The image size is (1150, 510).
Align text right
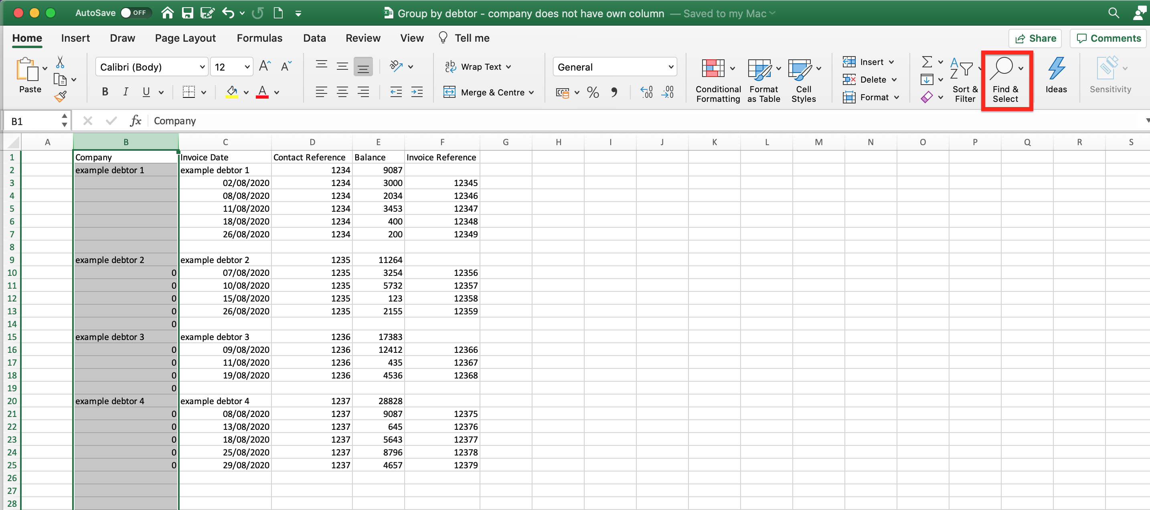point(363,92)
